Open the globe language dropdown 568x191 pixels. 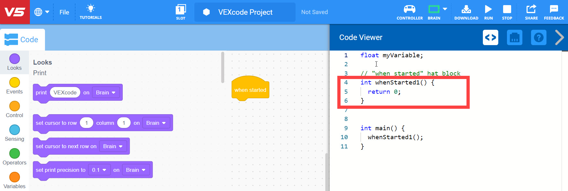41,12
